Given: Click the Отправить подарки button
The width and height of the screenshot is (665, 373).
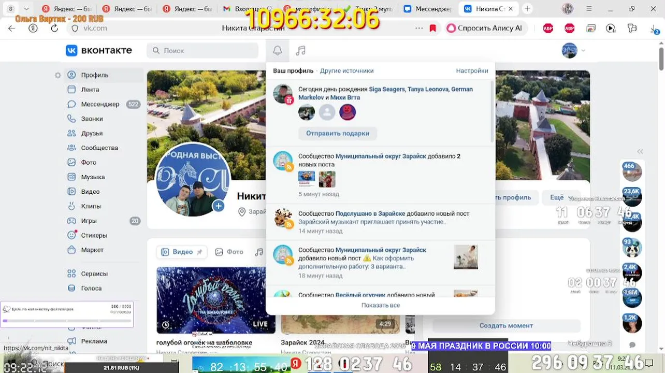Looking at the screenshot, I should 338,133.
